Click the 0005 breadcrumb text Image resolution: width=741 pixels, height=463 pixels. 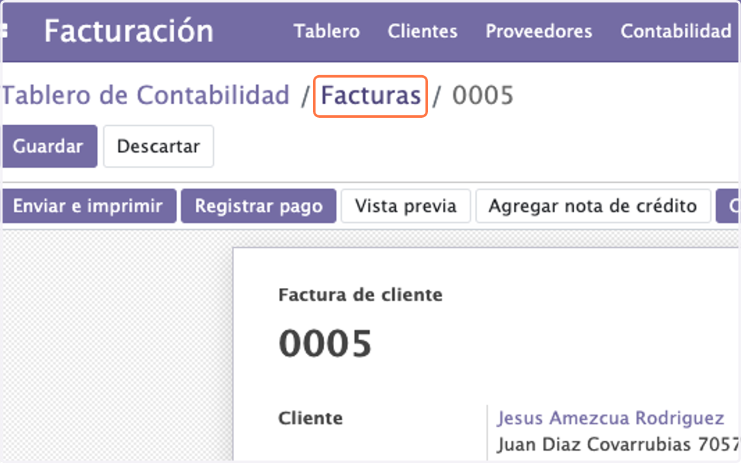[x=483, y=96]
